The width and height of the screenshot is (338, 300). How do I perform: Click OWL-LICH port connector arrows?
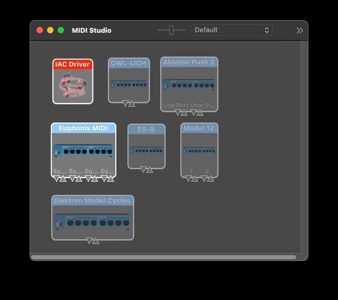pos(129,104)
